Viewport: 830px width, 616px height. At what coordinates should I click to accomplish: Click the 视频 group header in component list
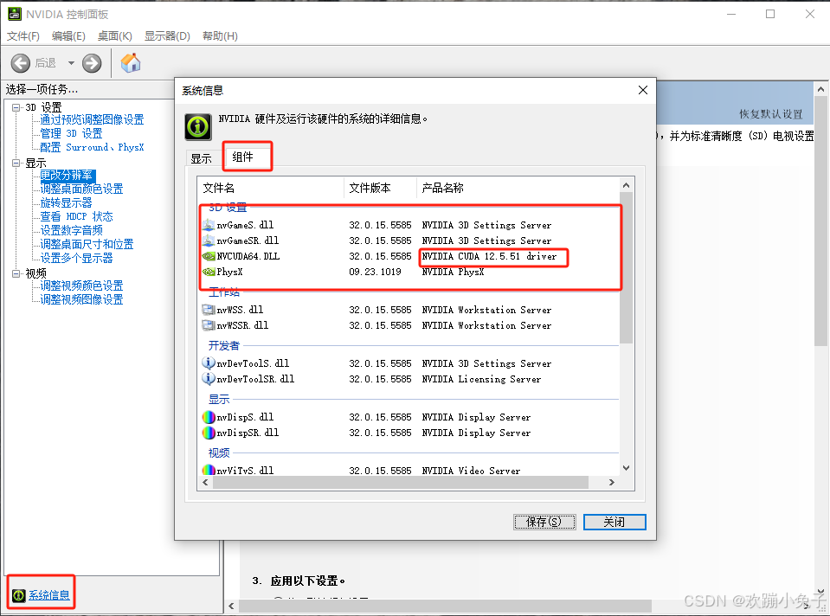click(219, 453)
